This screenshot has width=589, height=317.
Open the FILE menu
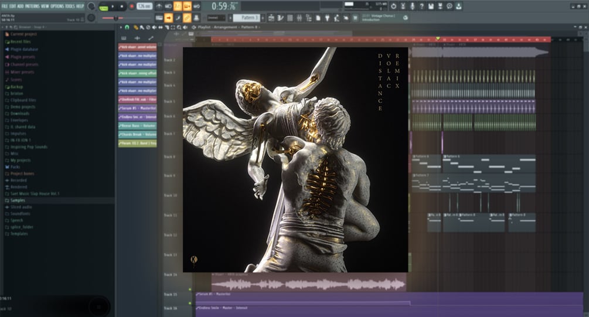pyautogui.click(x=5, y=6)
